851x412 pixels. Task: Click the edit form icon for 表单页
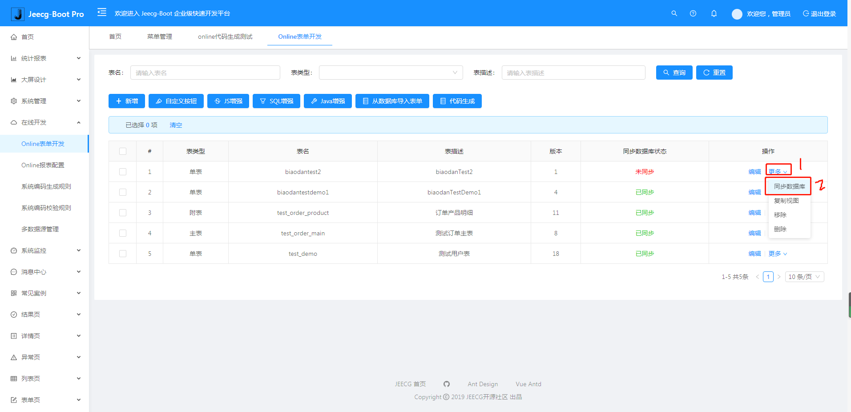14,400
